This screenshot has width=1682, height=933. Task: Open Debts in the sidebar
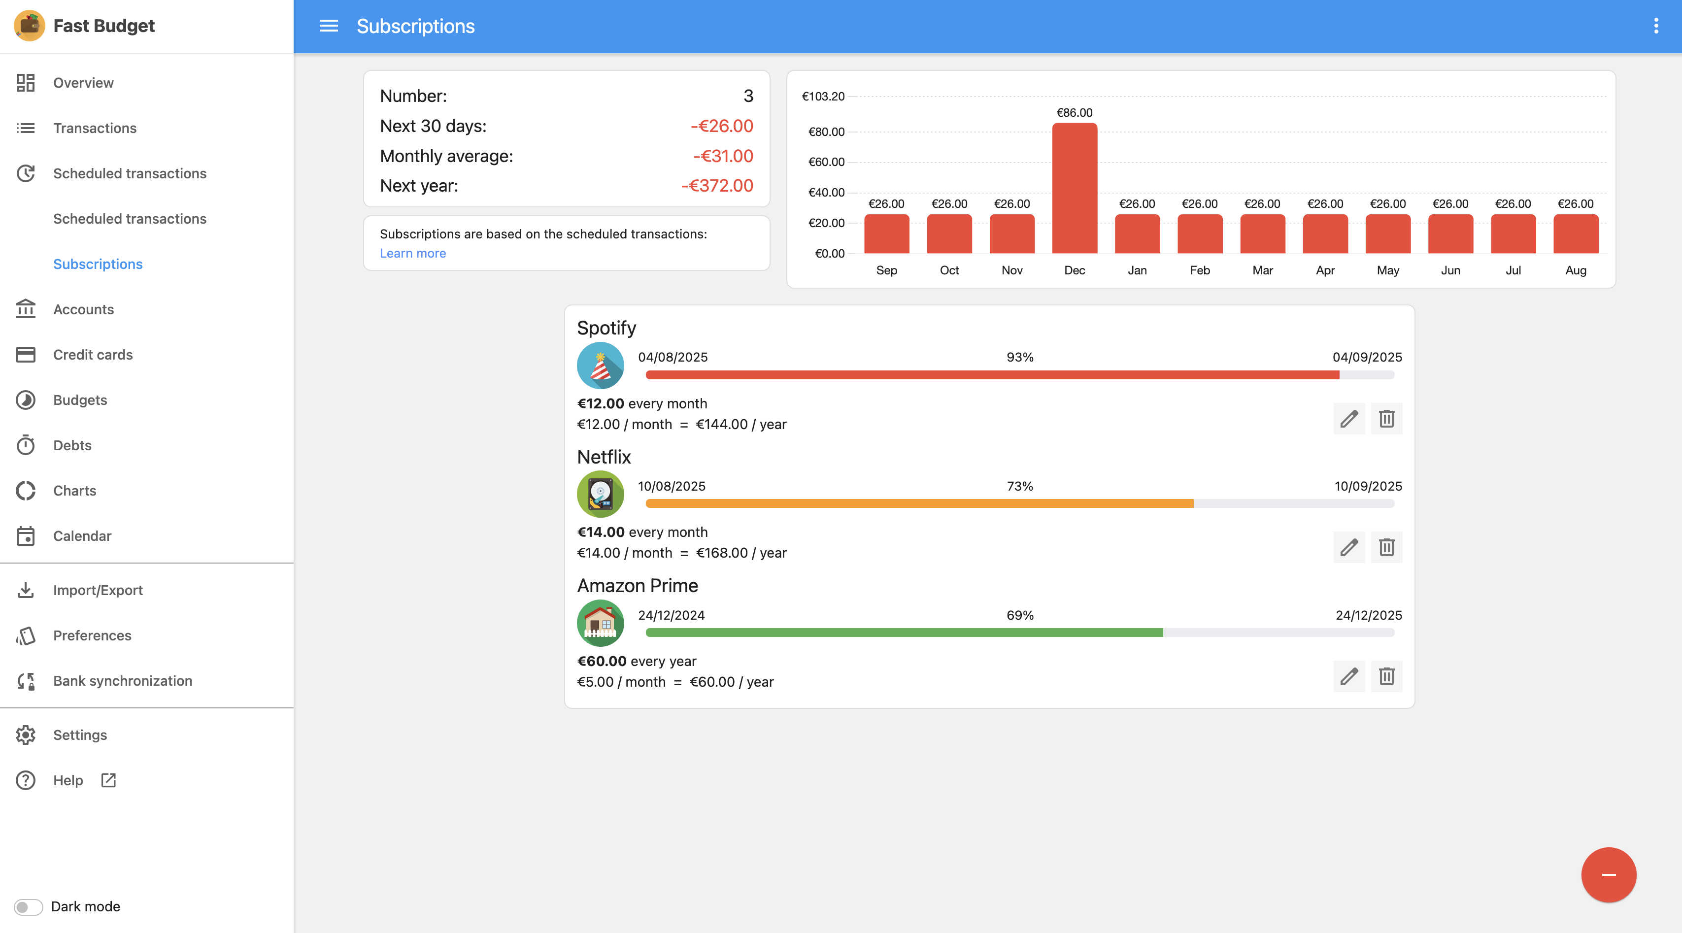tap(147, 445)
